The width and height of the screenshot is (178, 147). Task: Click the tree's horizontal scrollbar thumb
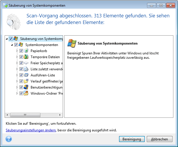(x=25, y=115)
